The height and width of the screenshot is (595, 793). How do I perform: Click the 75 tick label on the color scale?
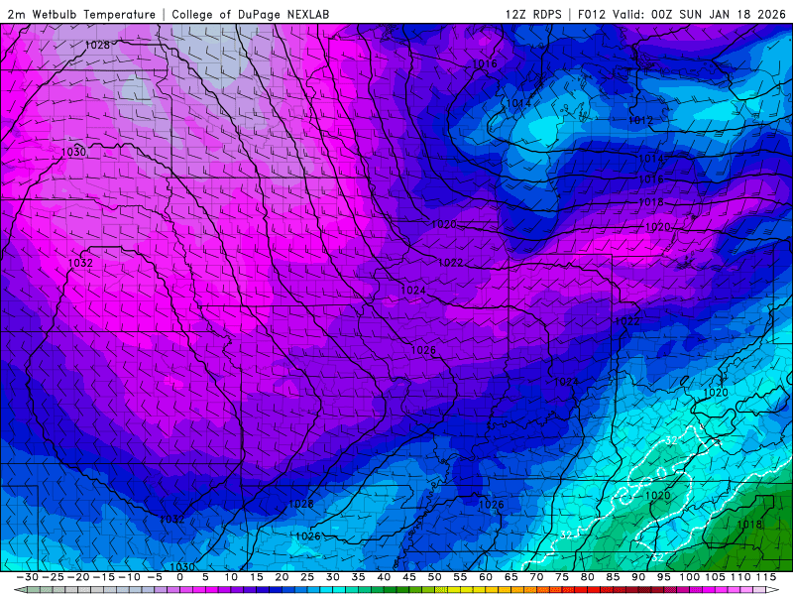(562, 577)
